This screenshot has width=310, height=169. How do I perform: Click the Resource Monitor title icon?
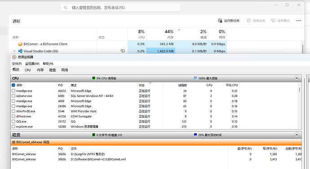14,57
